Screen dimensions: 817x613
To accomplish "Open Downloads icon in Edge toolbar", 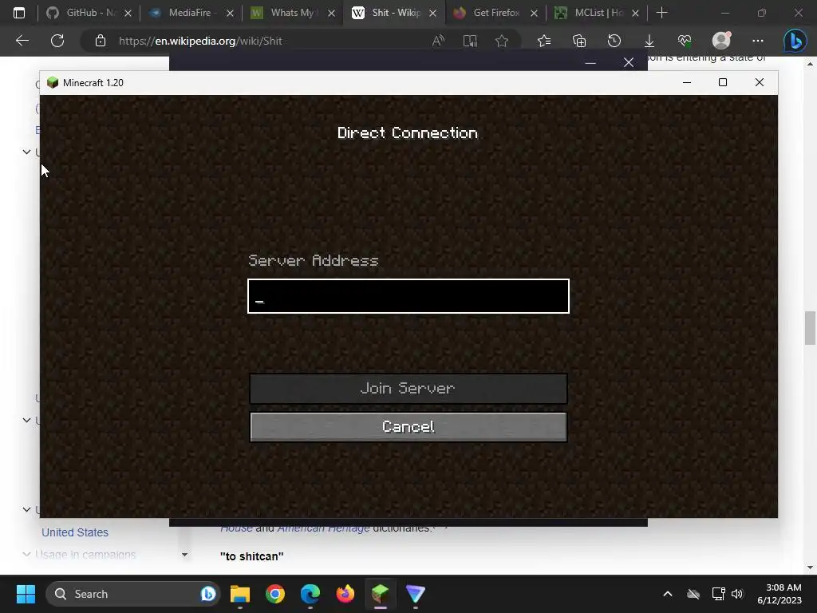I will pos(649,41).
